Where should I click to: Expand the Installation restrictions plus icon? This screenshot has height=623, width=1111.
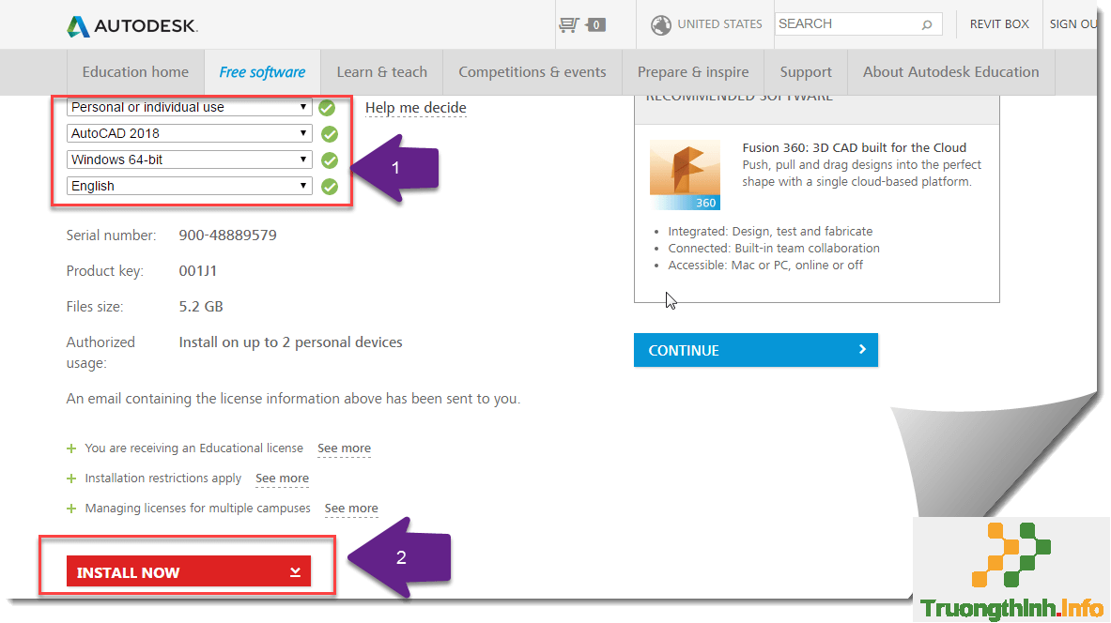click(71, 479)
